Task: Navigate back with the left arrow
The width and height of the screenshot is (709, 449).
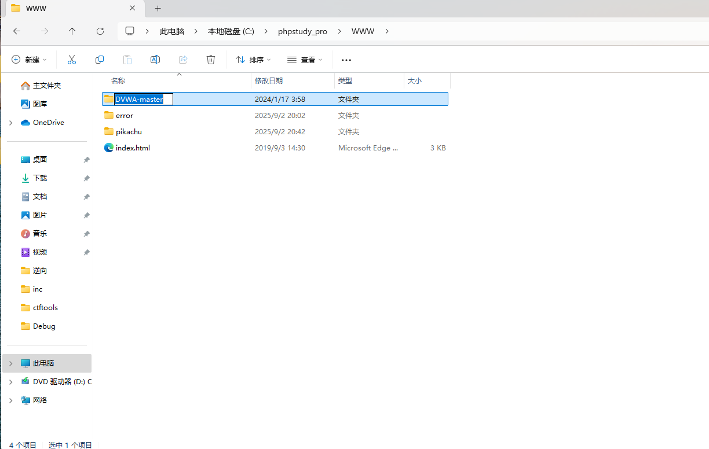Action: click(x=17, y=31)
